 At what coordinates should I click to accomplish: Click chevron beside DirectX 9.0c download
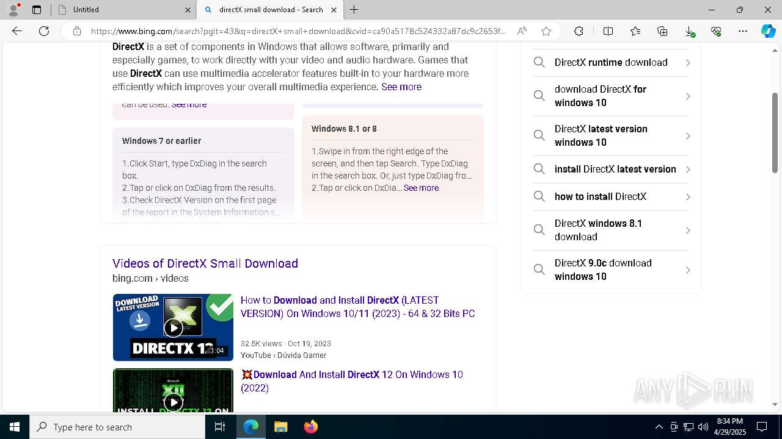pyautogui.click(x=688, y=270)
